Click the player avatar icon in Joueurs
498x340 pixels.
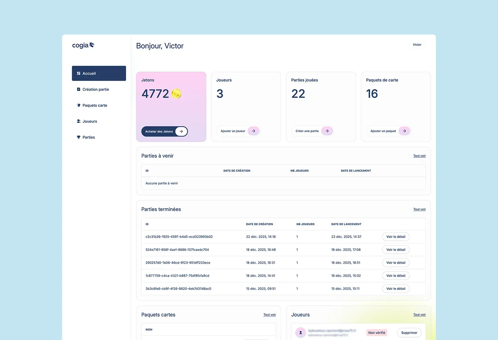coord(300,333)
